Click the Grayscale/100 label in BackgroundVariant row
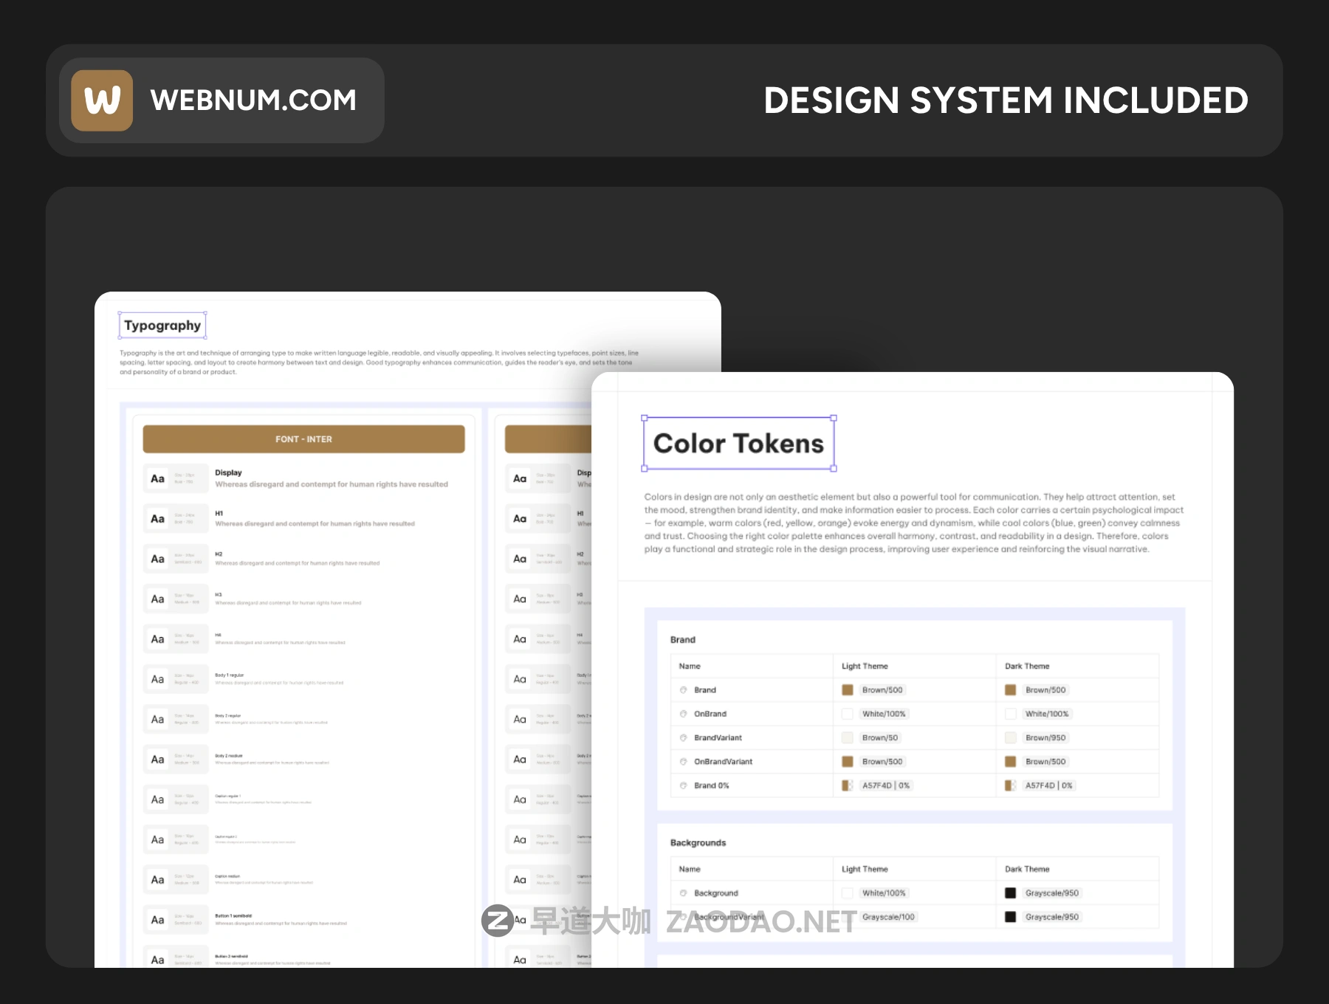 888,917
